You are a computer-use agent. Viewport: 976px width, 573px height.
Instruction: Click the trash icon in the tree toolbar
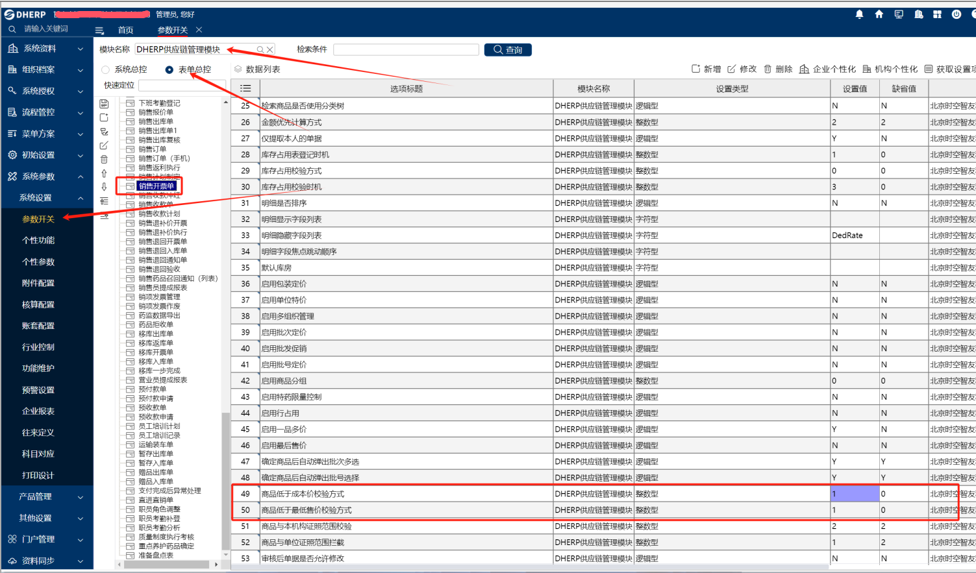pyautogui.click(x=104, y=159)
